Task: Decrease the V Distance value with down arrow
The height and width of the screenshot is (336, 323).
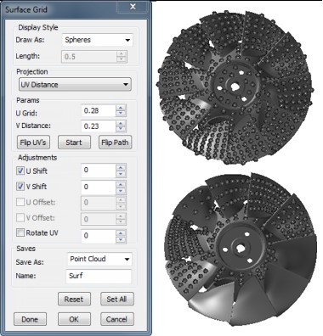Action: pyautogui.click(x=121, y=129)
